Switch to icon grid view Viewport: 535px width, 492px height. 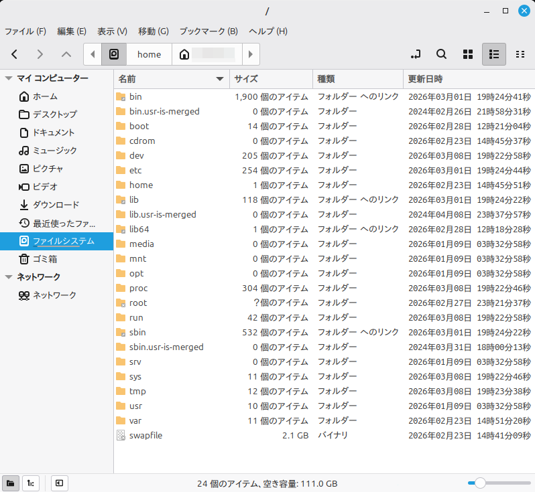pos(468,54)
